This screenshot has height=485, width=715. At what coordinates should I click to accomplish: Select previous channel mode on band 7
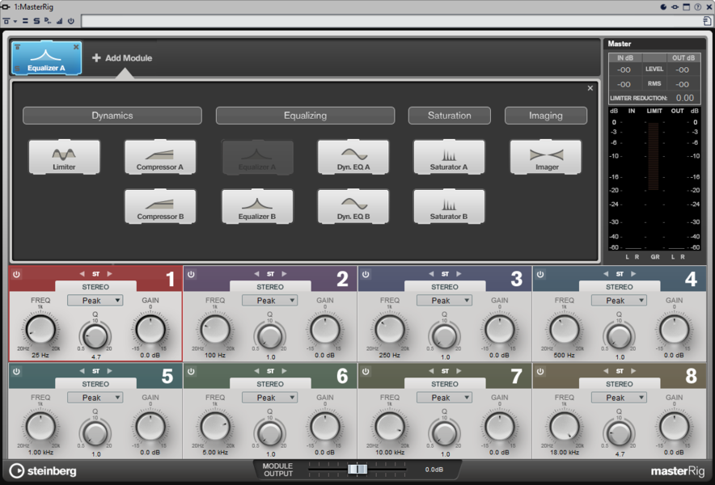coord(431,371)
